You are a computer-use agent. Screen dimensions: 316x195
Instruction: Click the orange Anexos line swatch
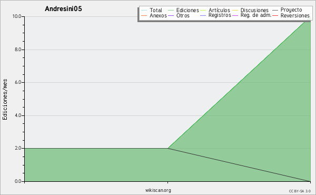pos(144,15)
